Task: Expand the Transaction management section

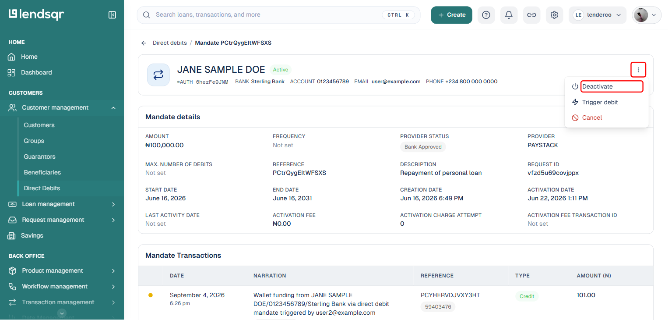Action: (x=113, y=302)
